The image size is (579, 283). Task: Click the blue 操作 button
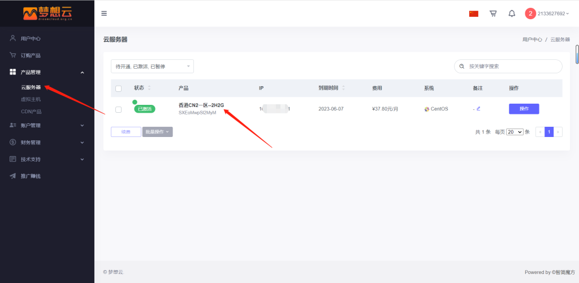524,109
